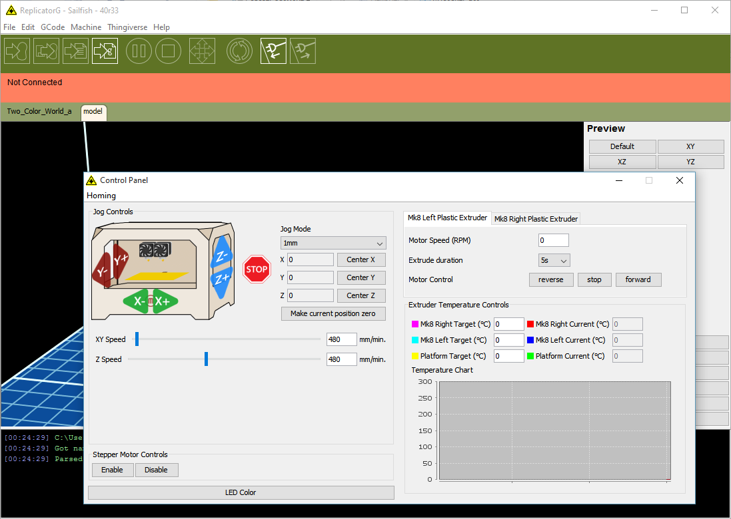This screenshot has width=731, height=519.
Task: Click the Control Panel window warning-triangle icon
Action: pos(91,180)
